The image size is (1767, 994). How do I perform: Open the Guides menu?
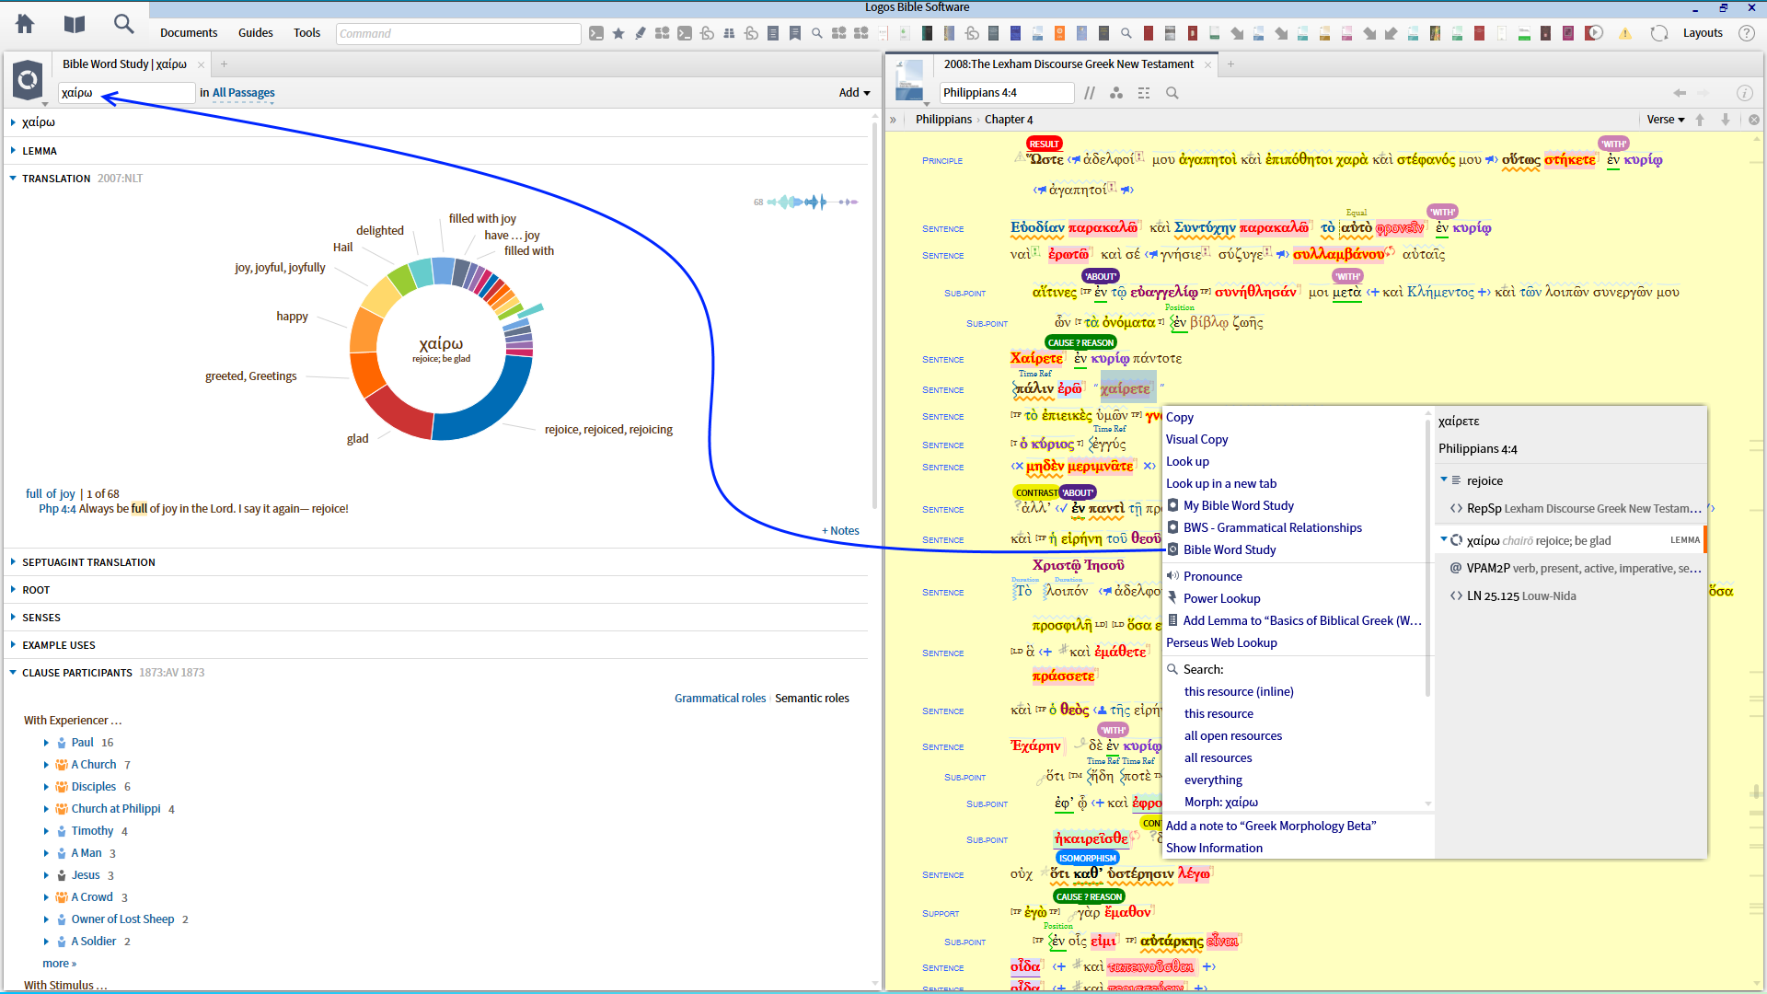tap(255, 33)
